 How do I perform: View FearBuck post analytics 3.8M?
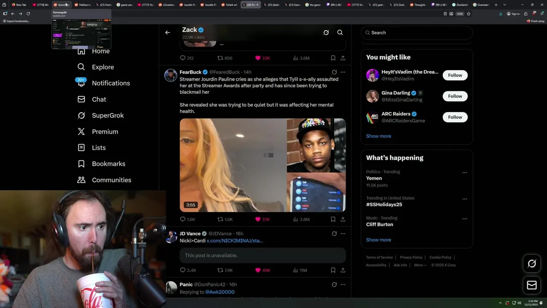pyautogui.click(x=301, y=219)
